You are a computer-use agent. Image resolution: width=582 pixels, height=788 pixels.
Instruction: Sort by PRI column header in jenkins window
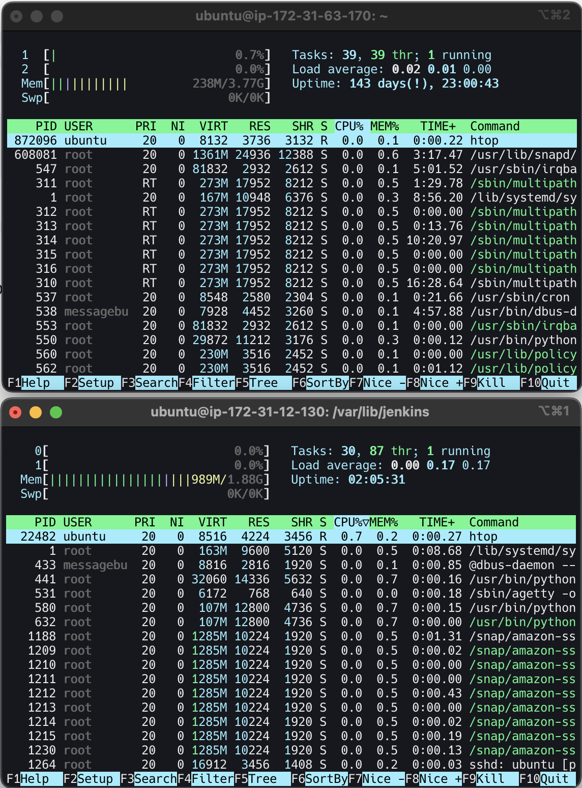coord(144,522)
